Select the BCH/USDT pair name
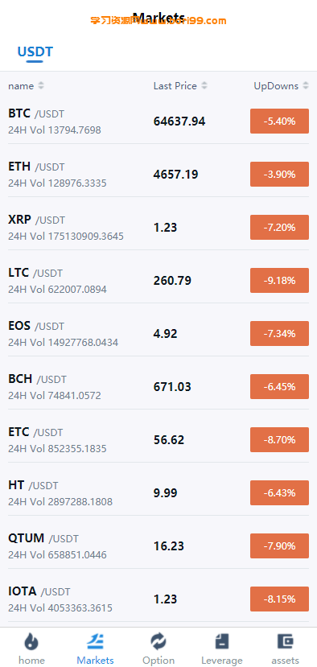This screenshot has width=317, height=667. pos(38,379)
